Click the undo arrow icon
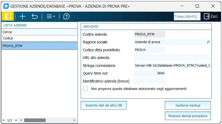222x124 pixels. 35,16
